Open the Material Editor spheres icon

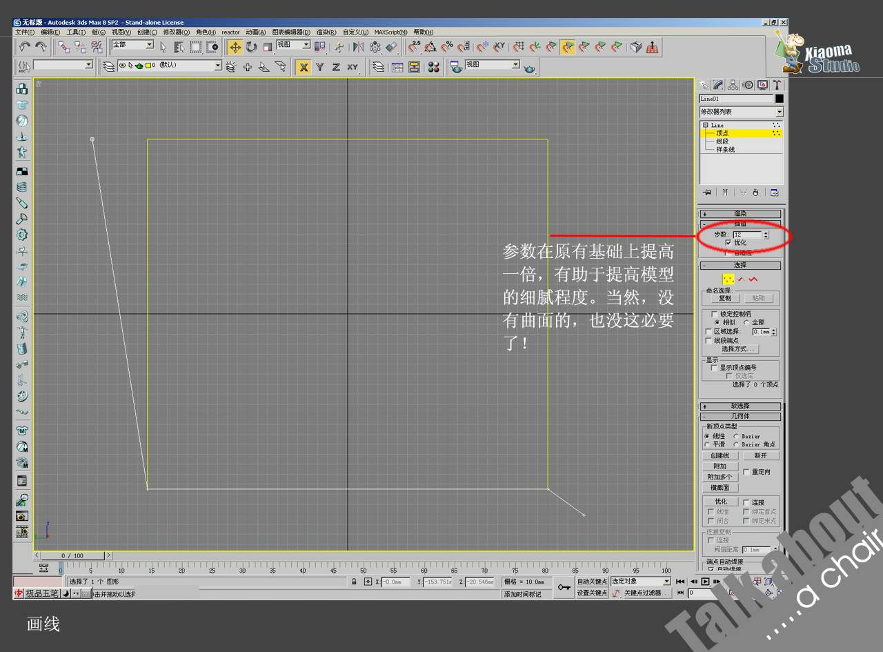434,67
